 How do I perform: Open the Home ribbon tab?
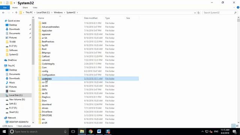pos(15,7)
